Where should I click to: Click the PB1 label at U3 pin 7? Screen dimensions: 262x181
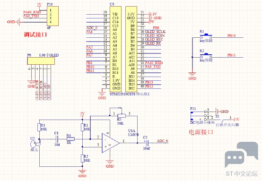click(x=89, y=63)
